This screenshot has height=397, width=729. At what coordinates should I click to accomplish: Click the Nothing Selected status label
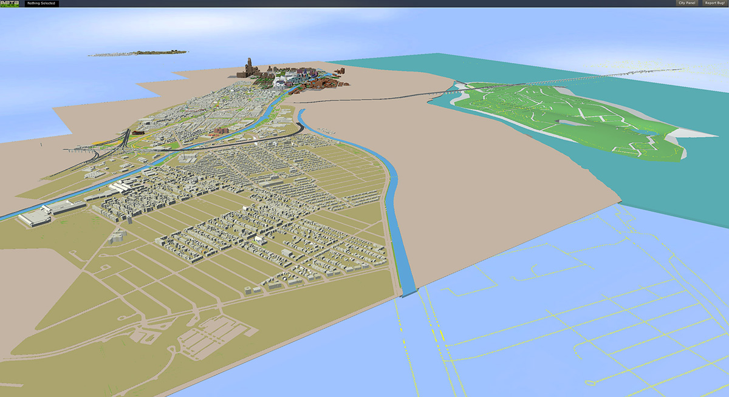pos(41,4)
